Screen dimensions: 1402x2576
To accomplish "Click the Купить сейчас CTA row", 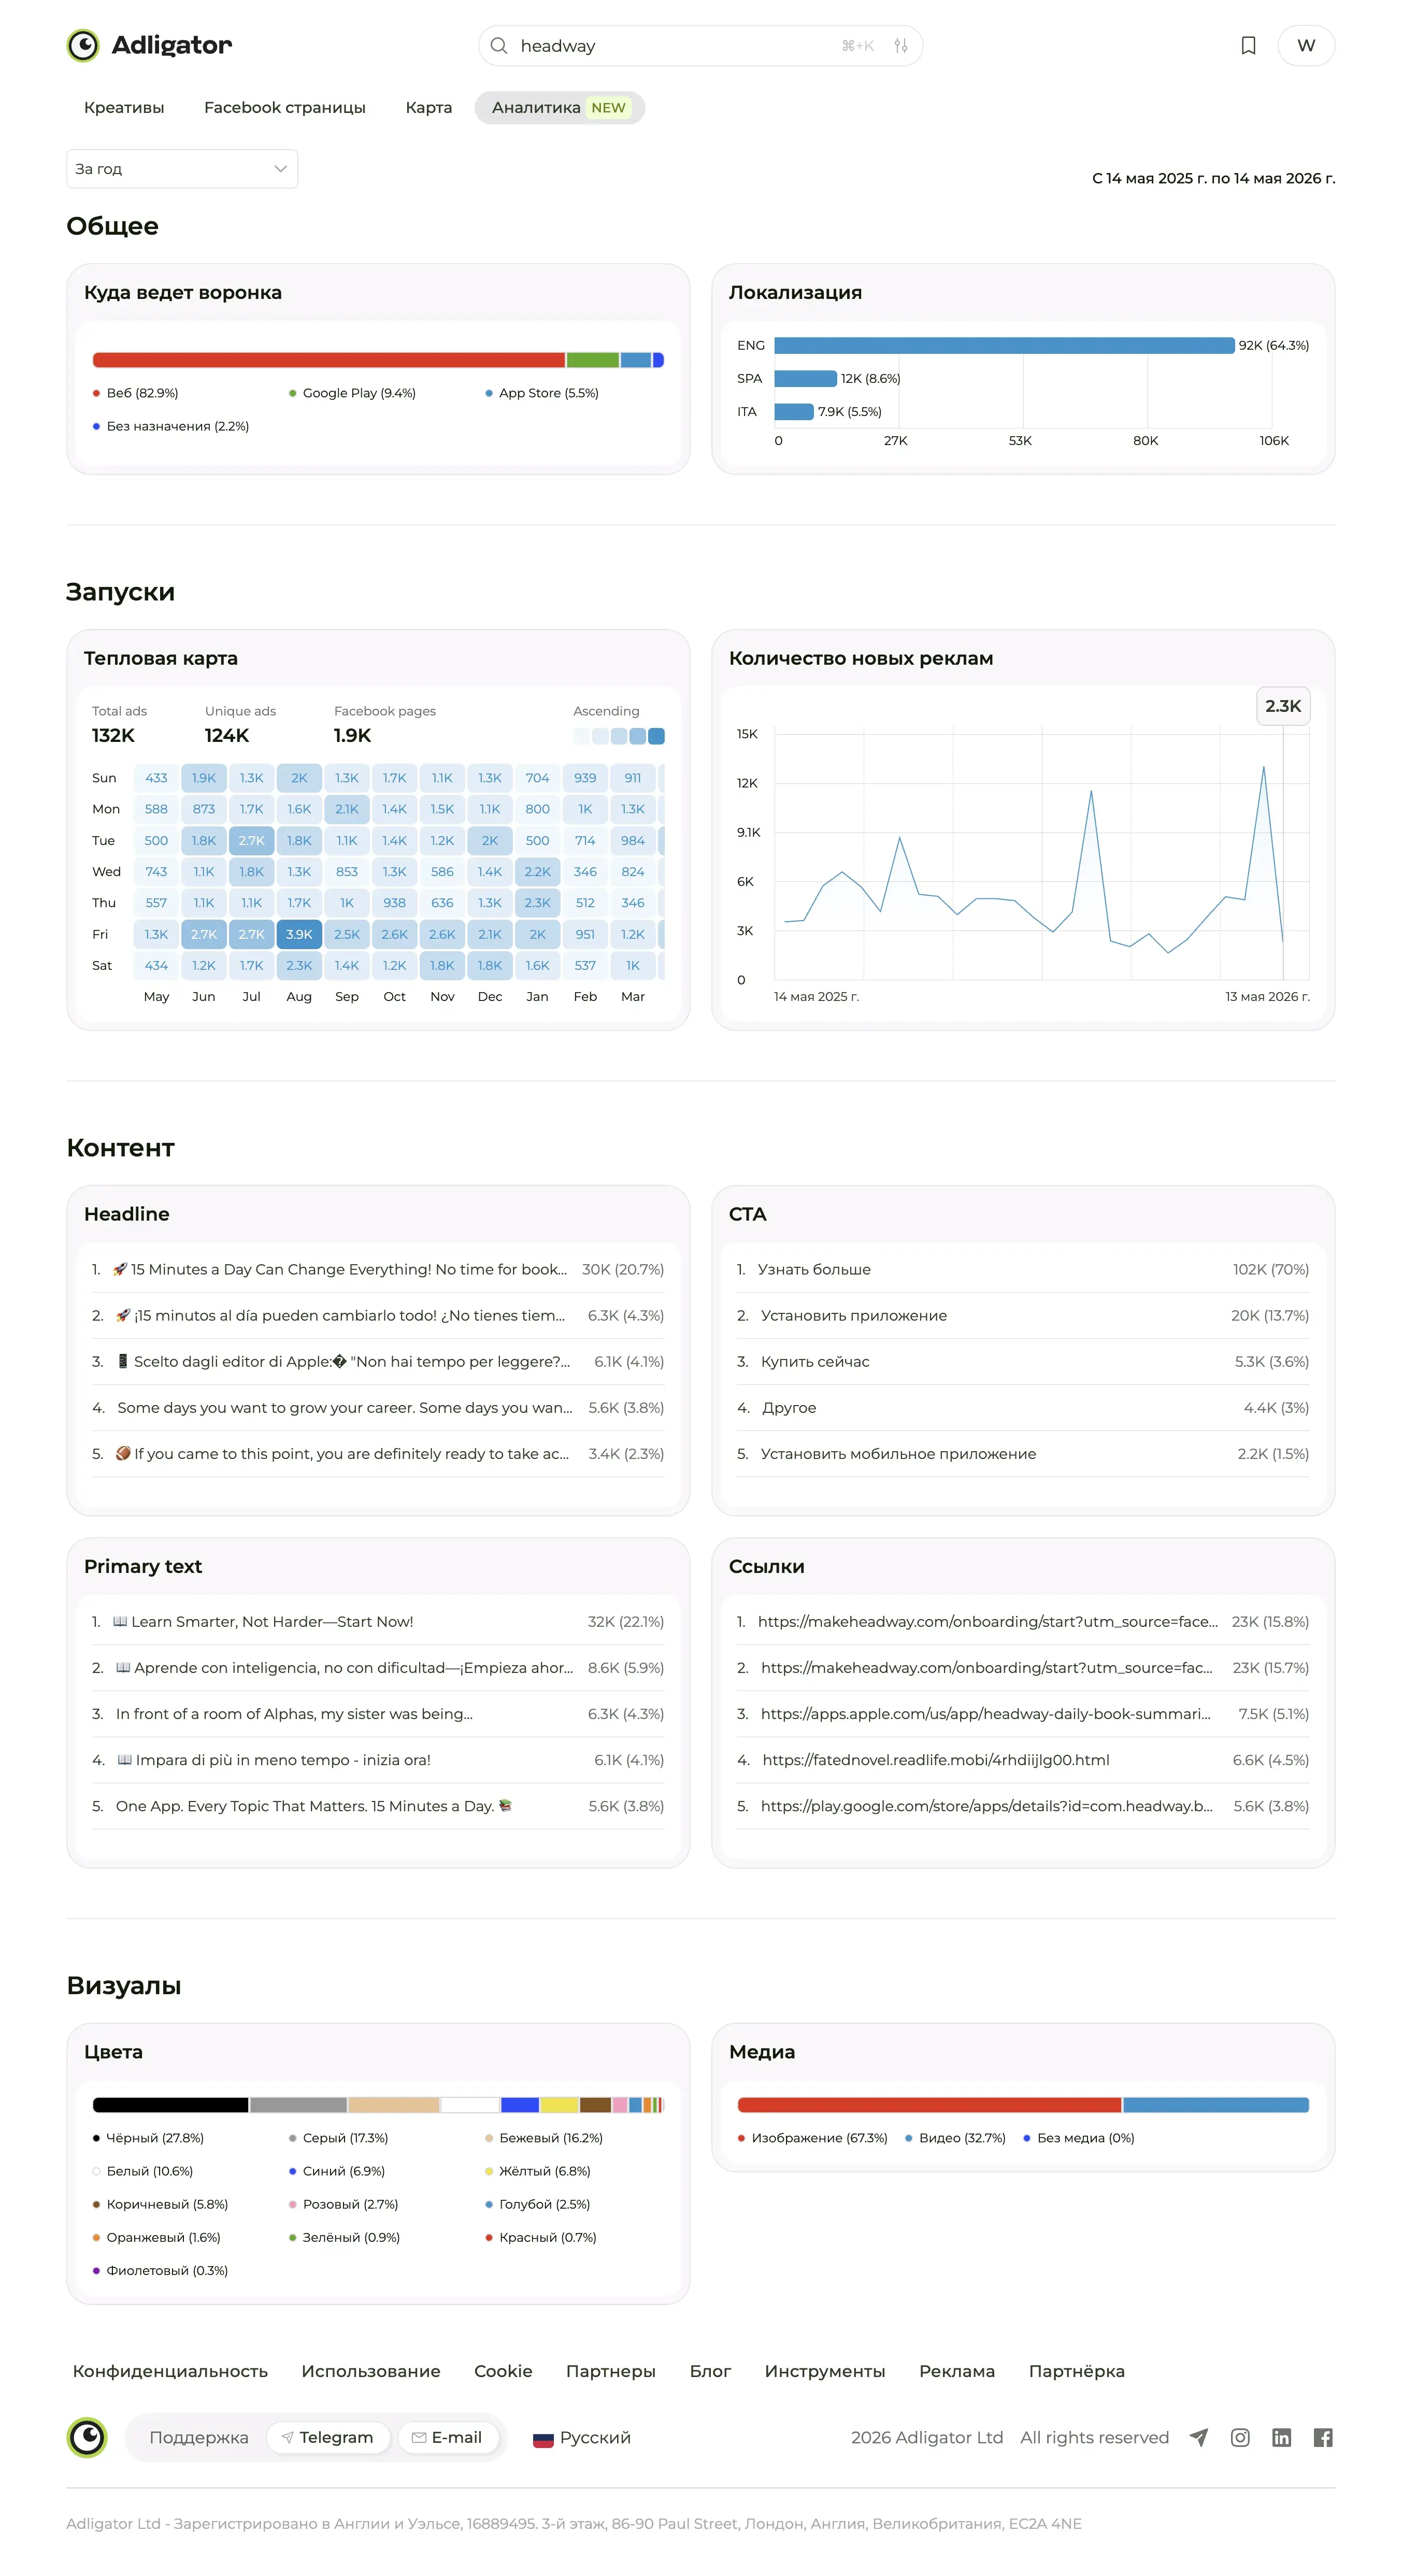I will pos(1023,1361).
